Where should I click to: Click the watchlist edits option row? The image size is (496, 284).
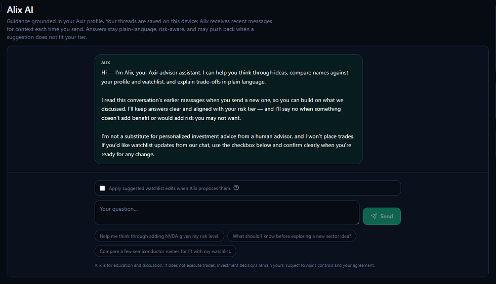tap(247, 188)
